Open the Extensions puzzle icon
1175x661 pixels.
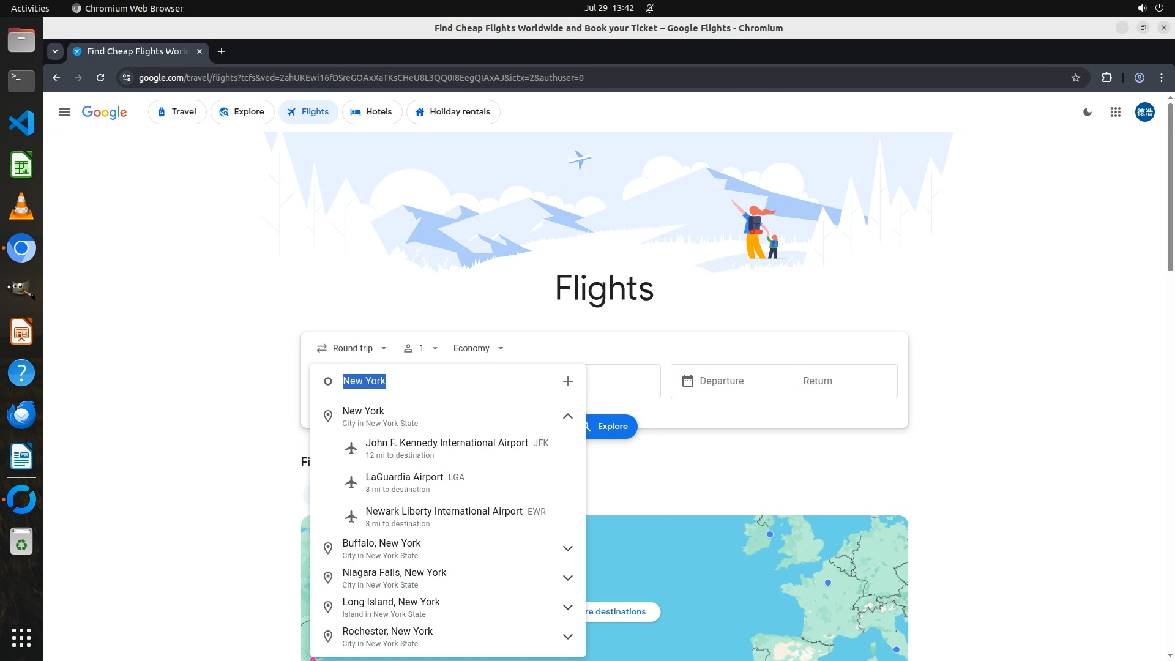click(x=1106, y=78)
